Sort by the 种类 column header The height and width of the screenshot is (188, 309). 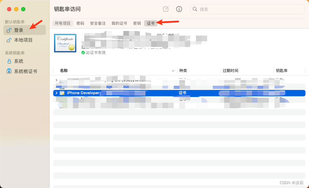coord(183,71)
